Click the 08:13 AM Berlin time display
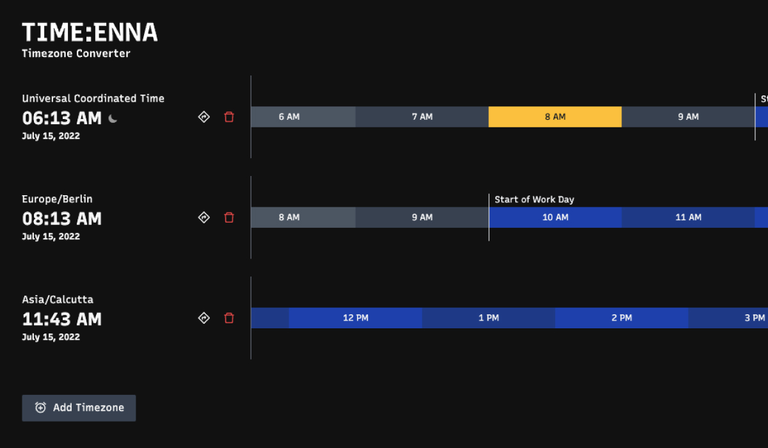This screenshot has height=448, width=768. [x=62, y=219]
